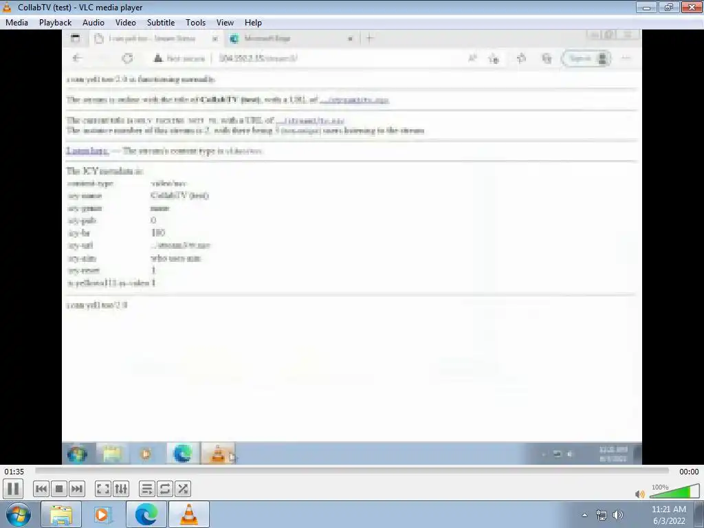704x528 pixels.
Task: Click the playback seek bar
Action: 351,470
